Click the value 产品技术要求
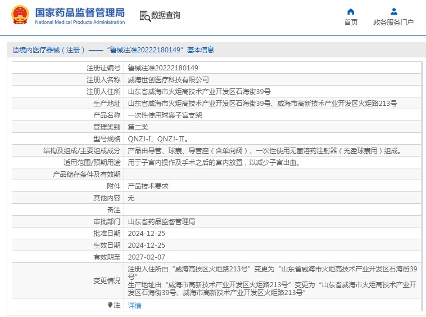The height and width of the screenshot is (317, 426). tap(148, 186)
